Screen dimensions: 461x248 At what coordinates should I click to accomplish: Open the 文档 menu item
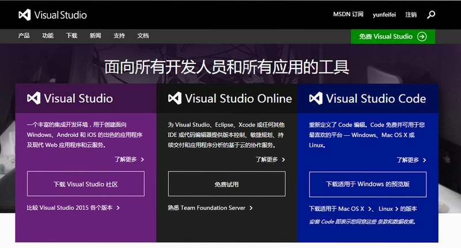tap(143, 36)
